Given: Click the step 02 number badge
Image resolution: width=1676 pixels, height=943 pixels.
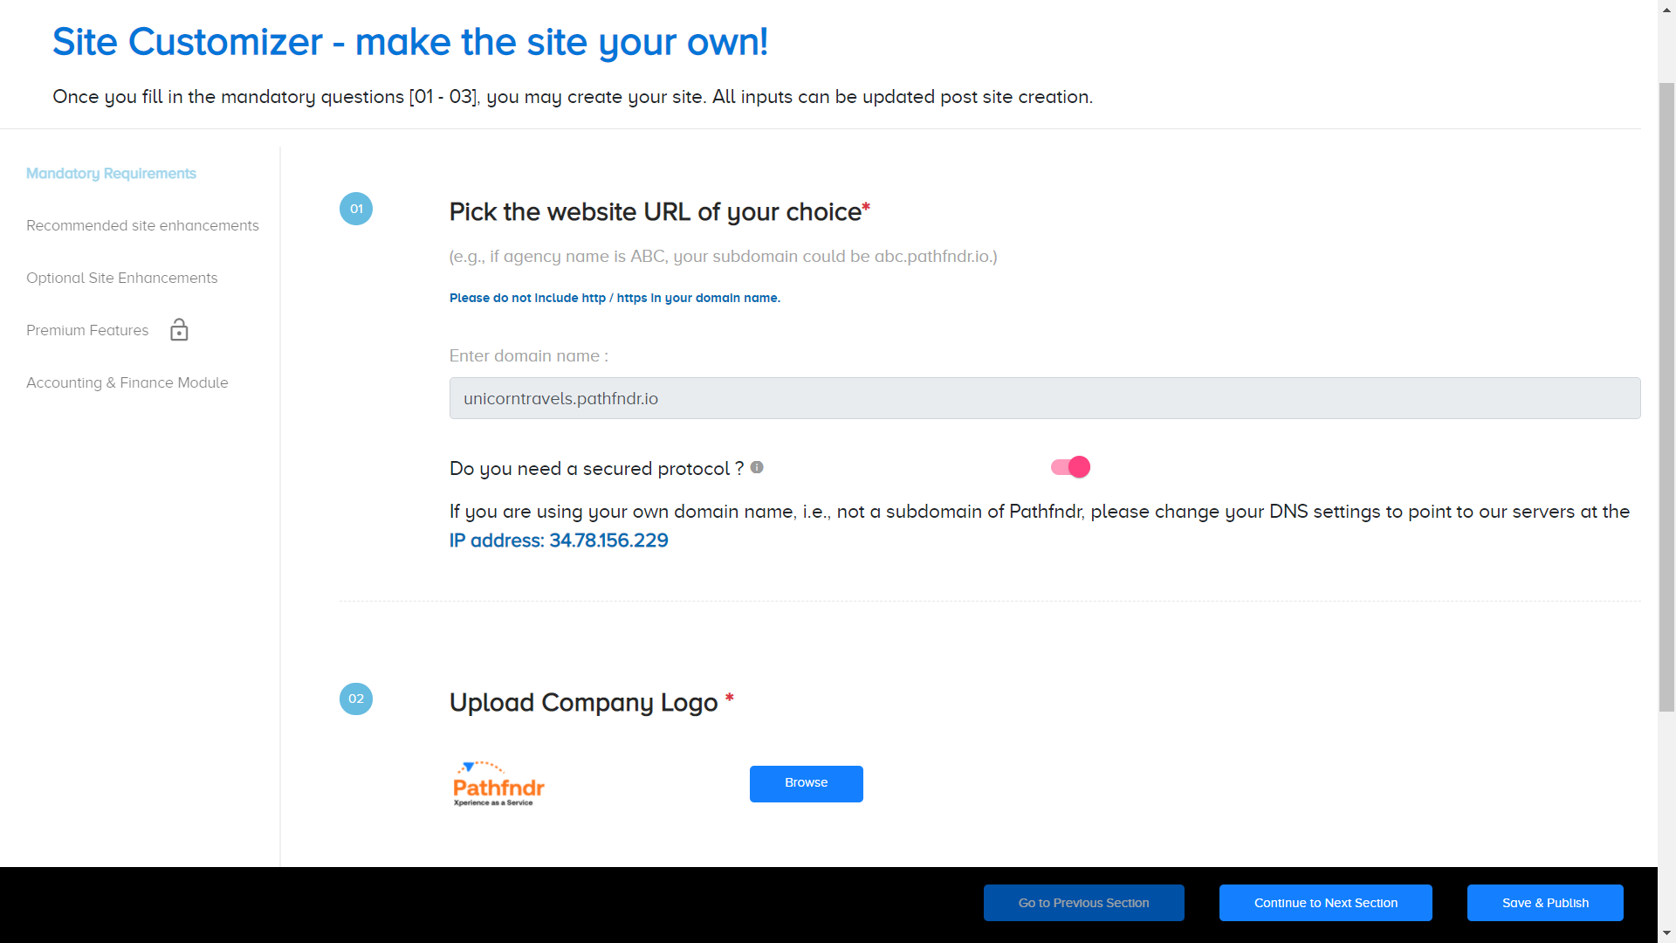Looking at the screenshot, I should [x=356, y=699].
